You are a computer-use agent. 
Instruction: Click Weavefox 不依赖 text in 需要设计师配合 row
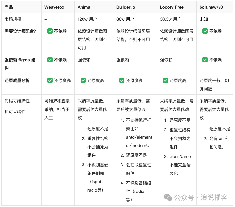coord(60,31)
